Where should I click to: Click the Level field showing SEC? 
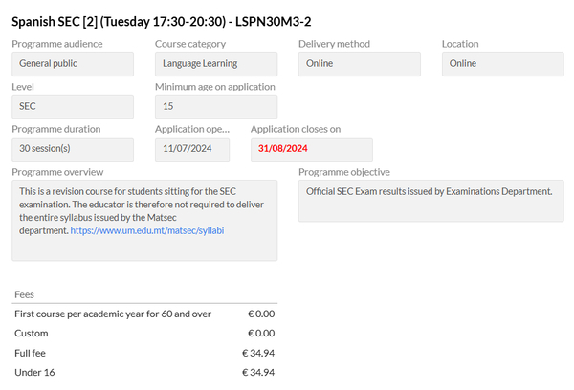73,107
